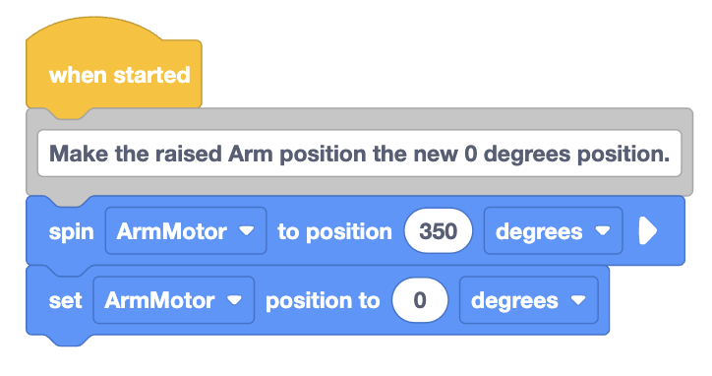Grab the set block by its 'set' label
Viewport: 712px width, 376px height.
(65, 300)
